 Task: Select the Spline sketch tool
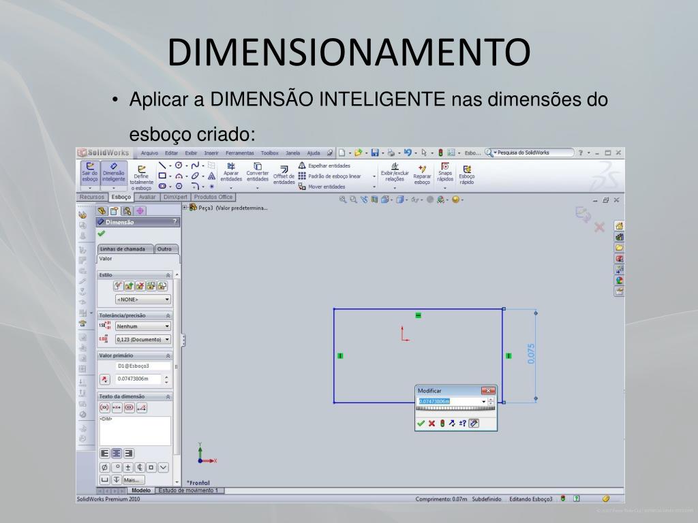point(195,165)
